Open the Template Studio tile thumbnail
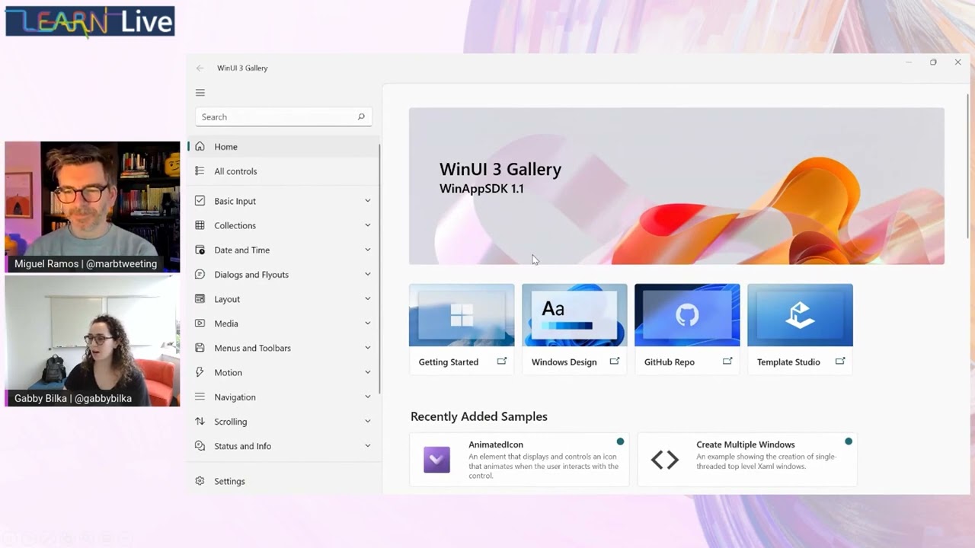 click(x=800, y=315)
